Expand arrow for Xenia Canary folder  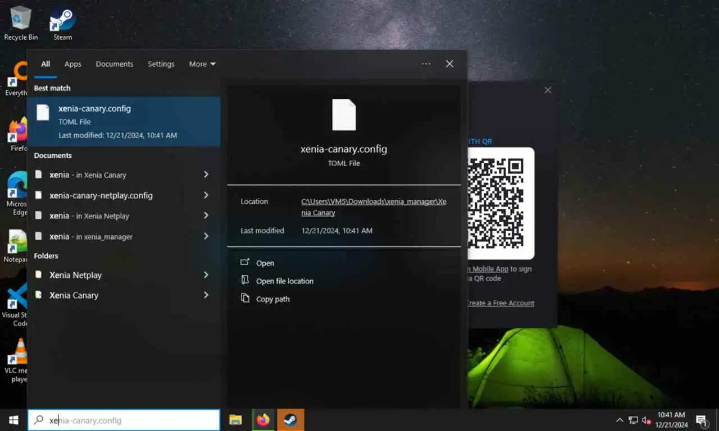click(206, 295)
